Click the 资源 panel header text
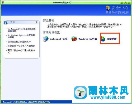 click(x=12, y=22)
